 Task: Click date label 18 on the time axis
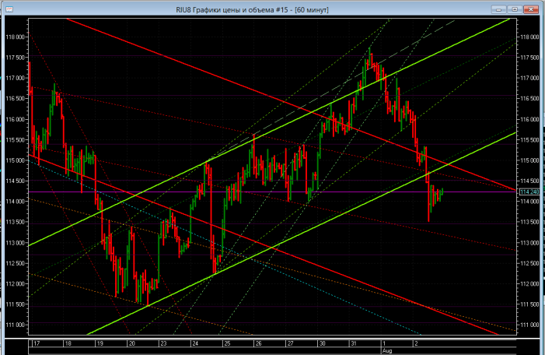pyautogui.click(x=68, y=343)
